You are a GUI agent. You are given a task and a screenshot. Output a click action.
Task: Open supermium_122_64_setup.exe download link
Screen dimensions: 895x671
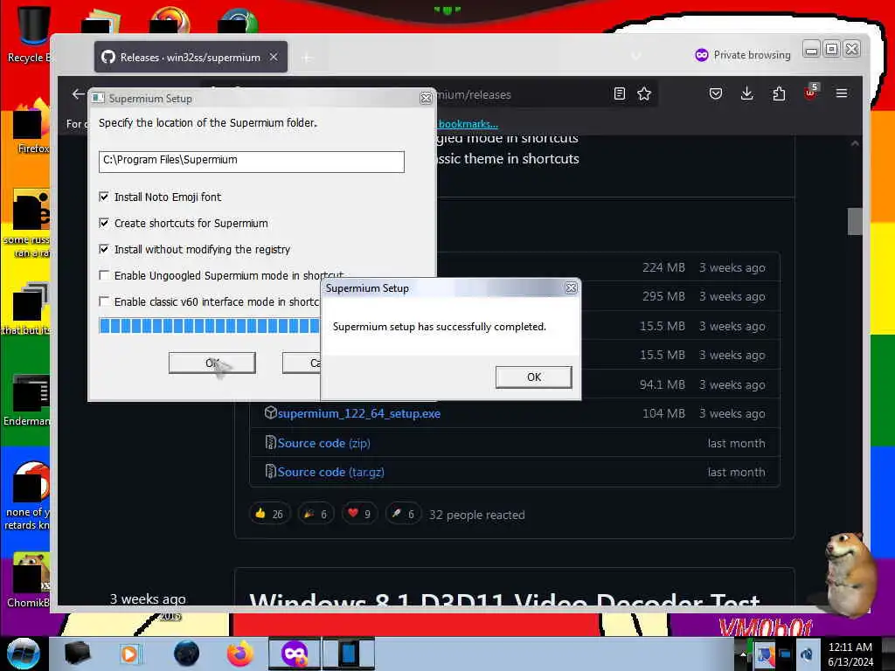(x=358, y=413)
